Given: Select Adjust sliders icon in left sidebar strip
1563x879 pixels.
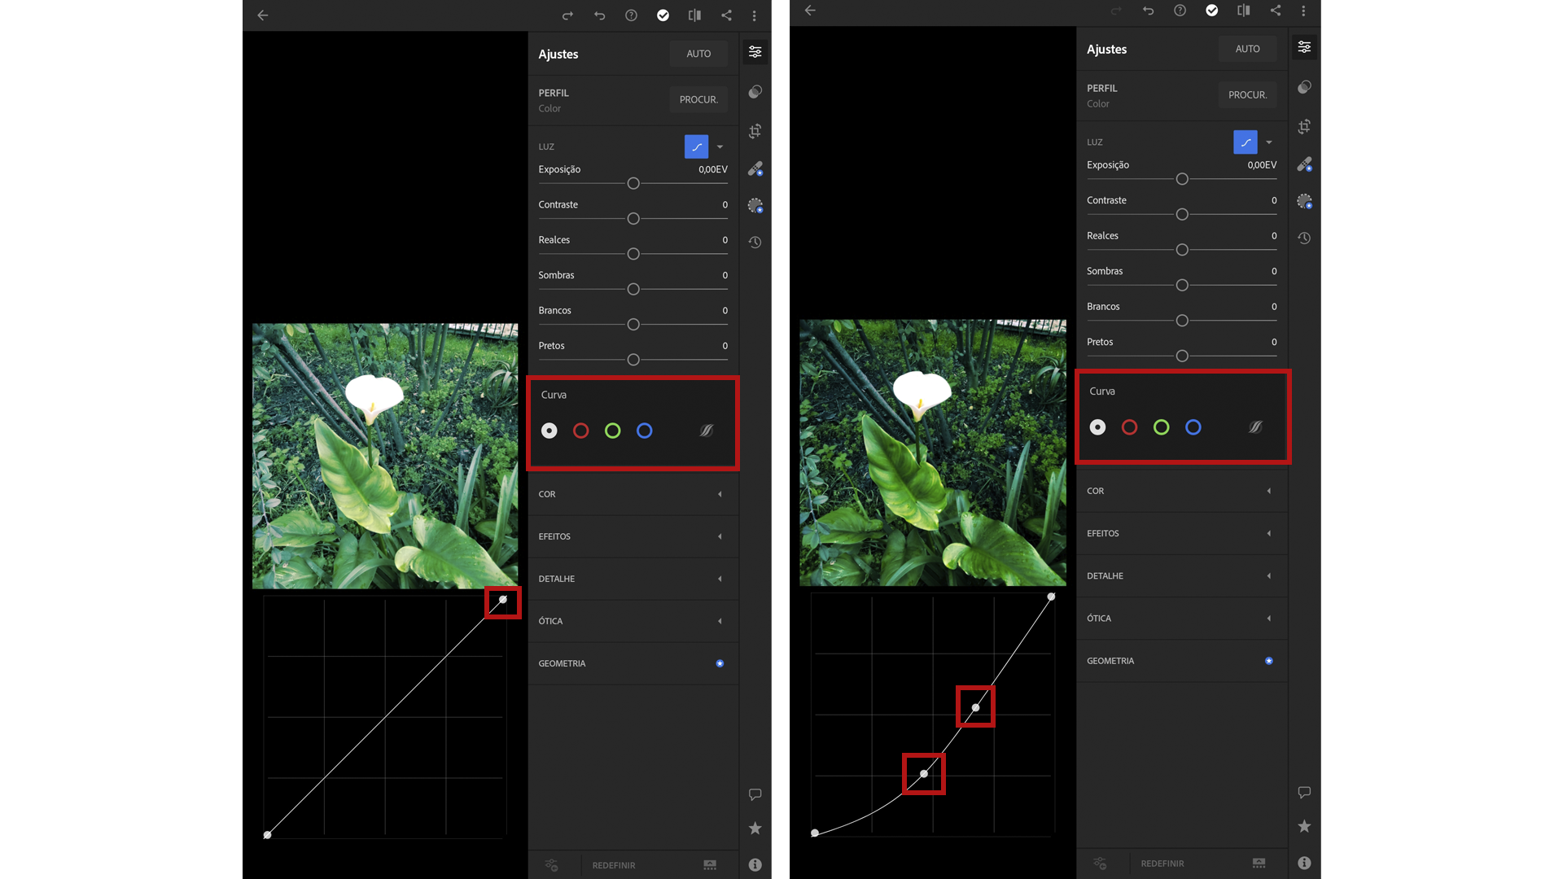Looking at the screenshot, I should [755, 52].
